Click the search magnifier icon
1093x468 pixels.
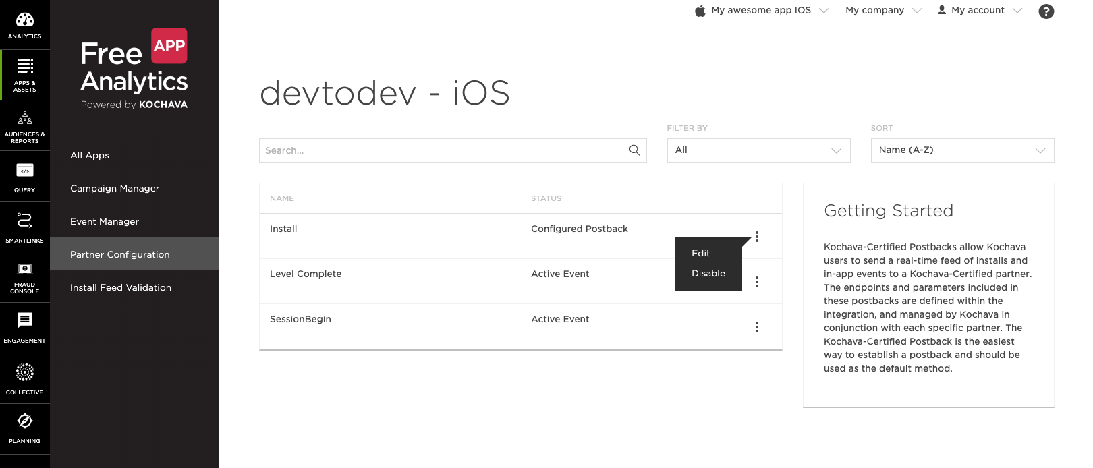click(634, 150)
